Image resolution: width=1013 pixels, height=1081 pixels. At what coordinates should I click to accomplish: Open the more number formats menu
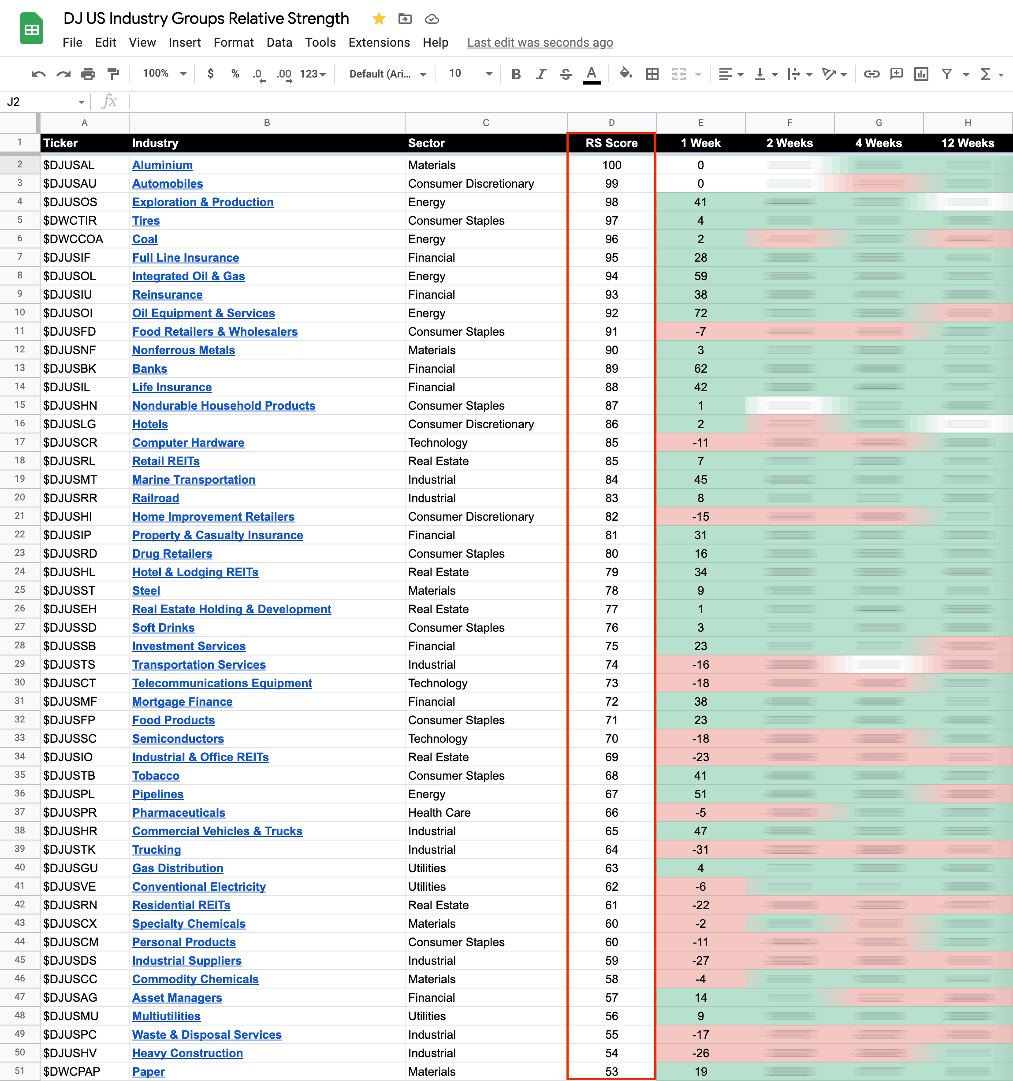point(313,74)
